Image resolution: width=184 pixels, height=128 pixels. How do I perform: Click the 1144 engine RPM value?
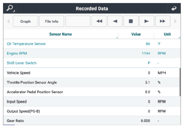coord(146,53)
